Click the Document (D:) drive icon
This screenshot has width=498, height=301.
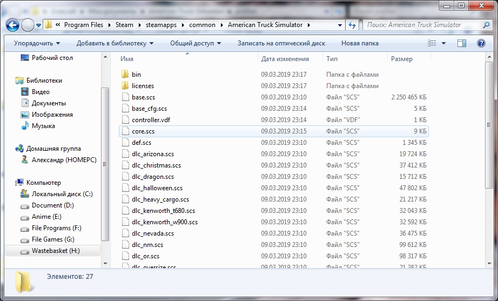[x=25, y=206]
